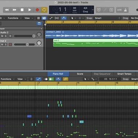Image resolution: width=138 pixels, height=138 pixels.
Task: Click bar 13 on the Piano Roll ruler
Action: (97, 83)
